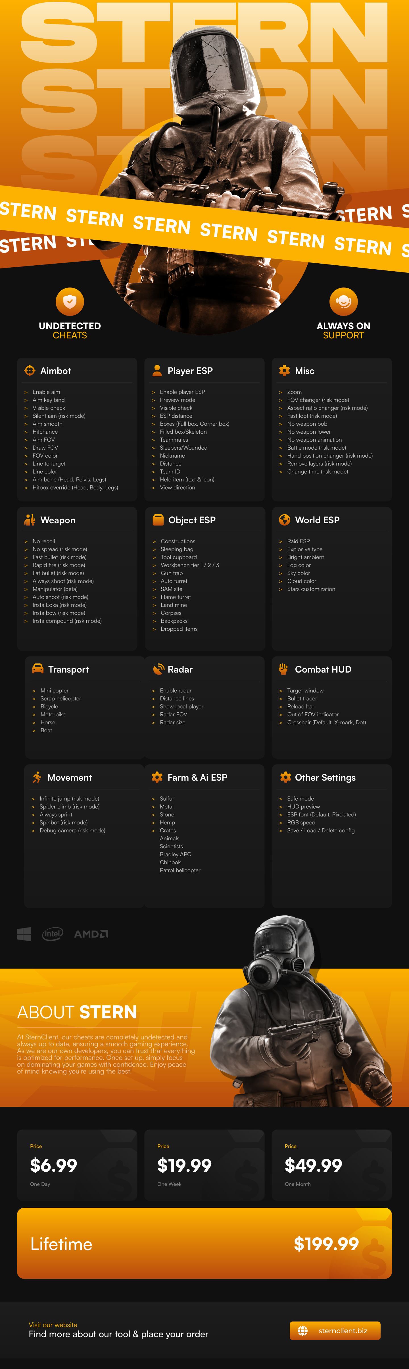Screen dimensions: 409x1369
Task: Click the Other Settings section heading
Action: (x=325, y=777)
